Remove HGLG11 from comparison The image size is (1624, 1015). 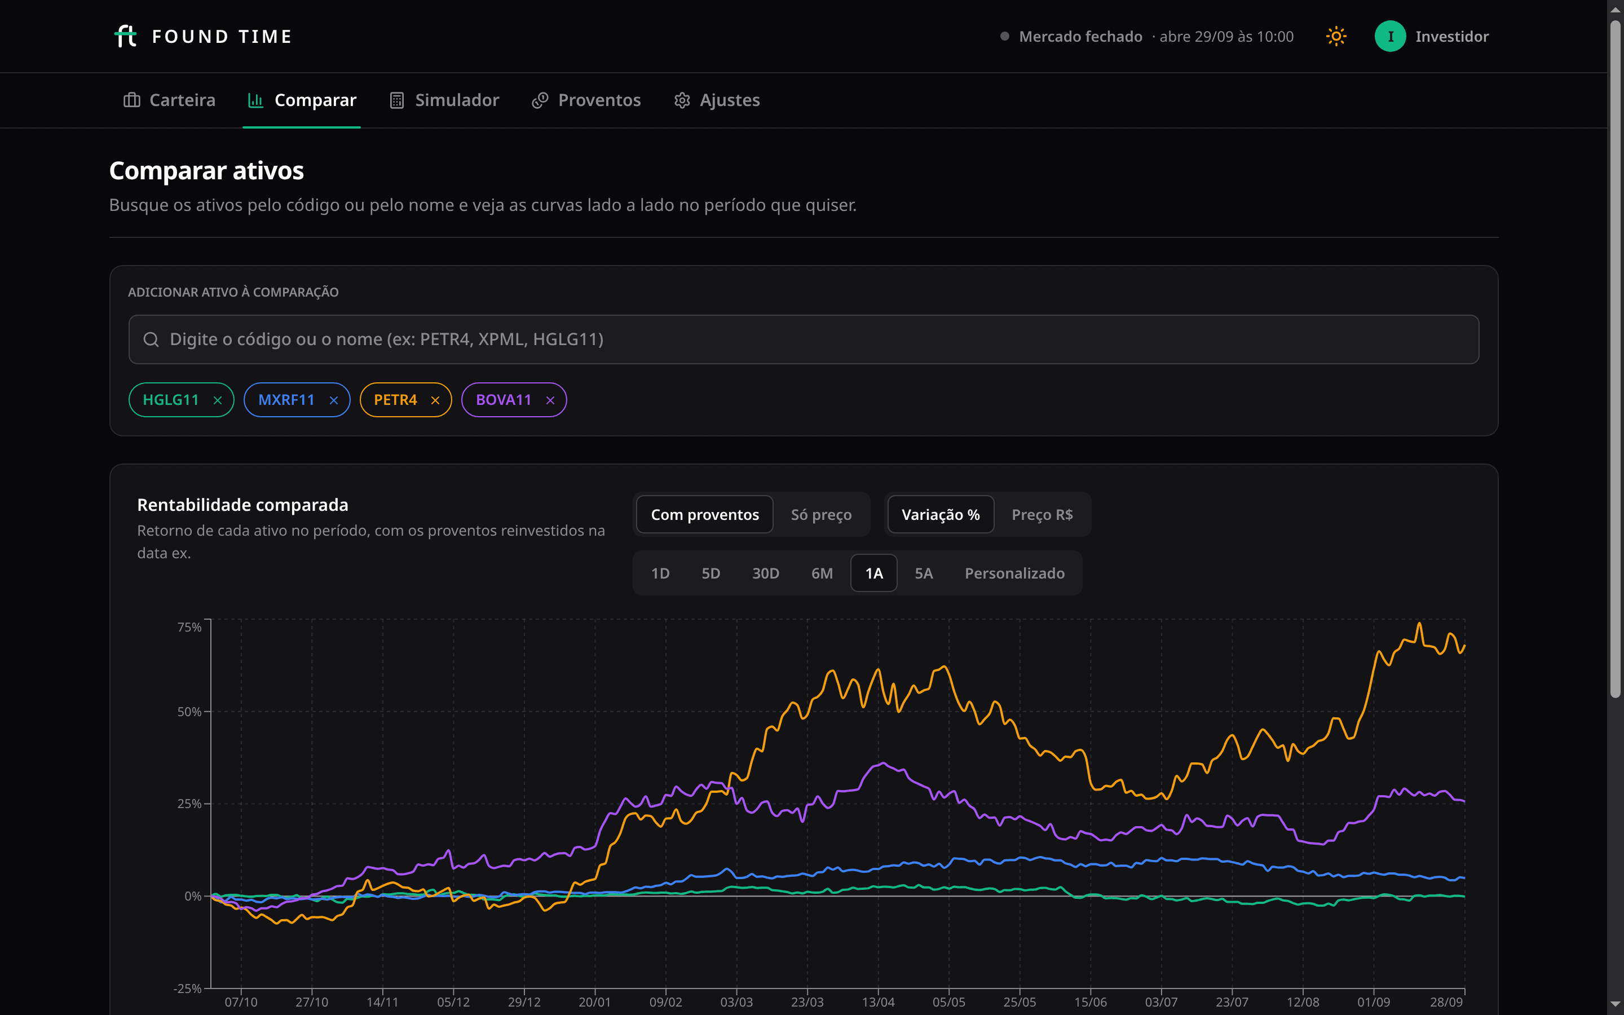(218, 400)
